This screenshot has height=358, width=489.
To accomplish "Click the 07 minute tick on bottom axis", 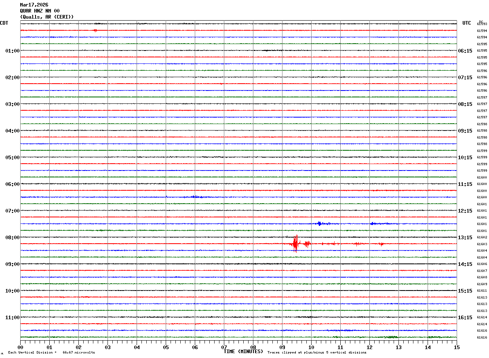I will (224, 347).
